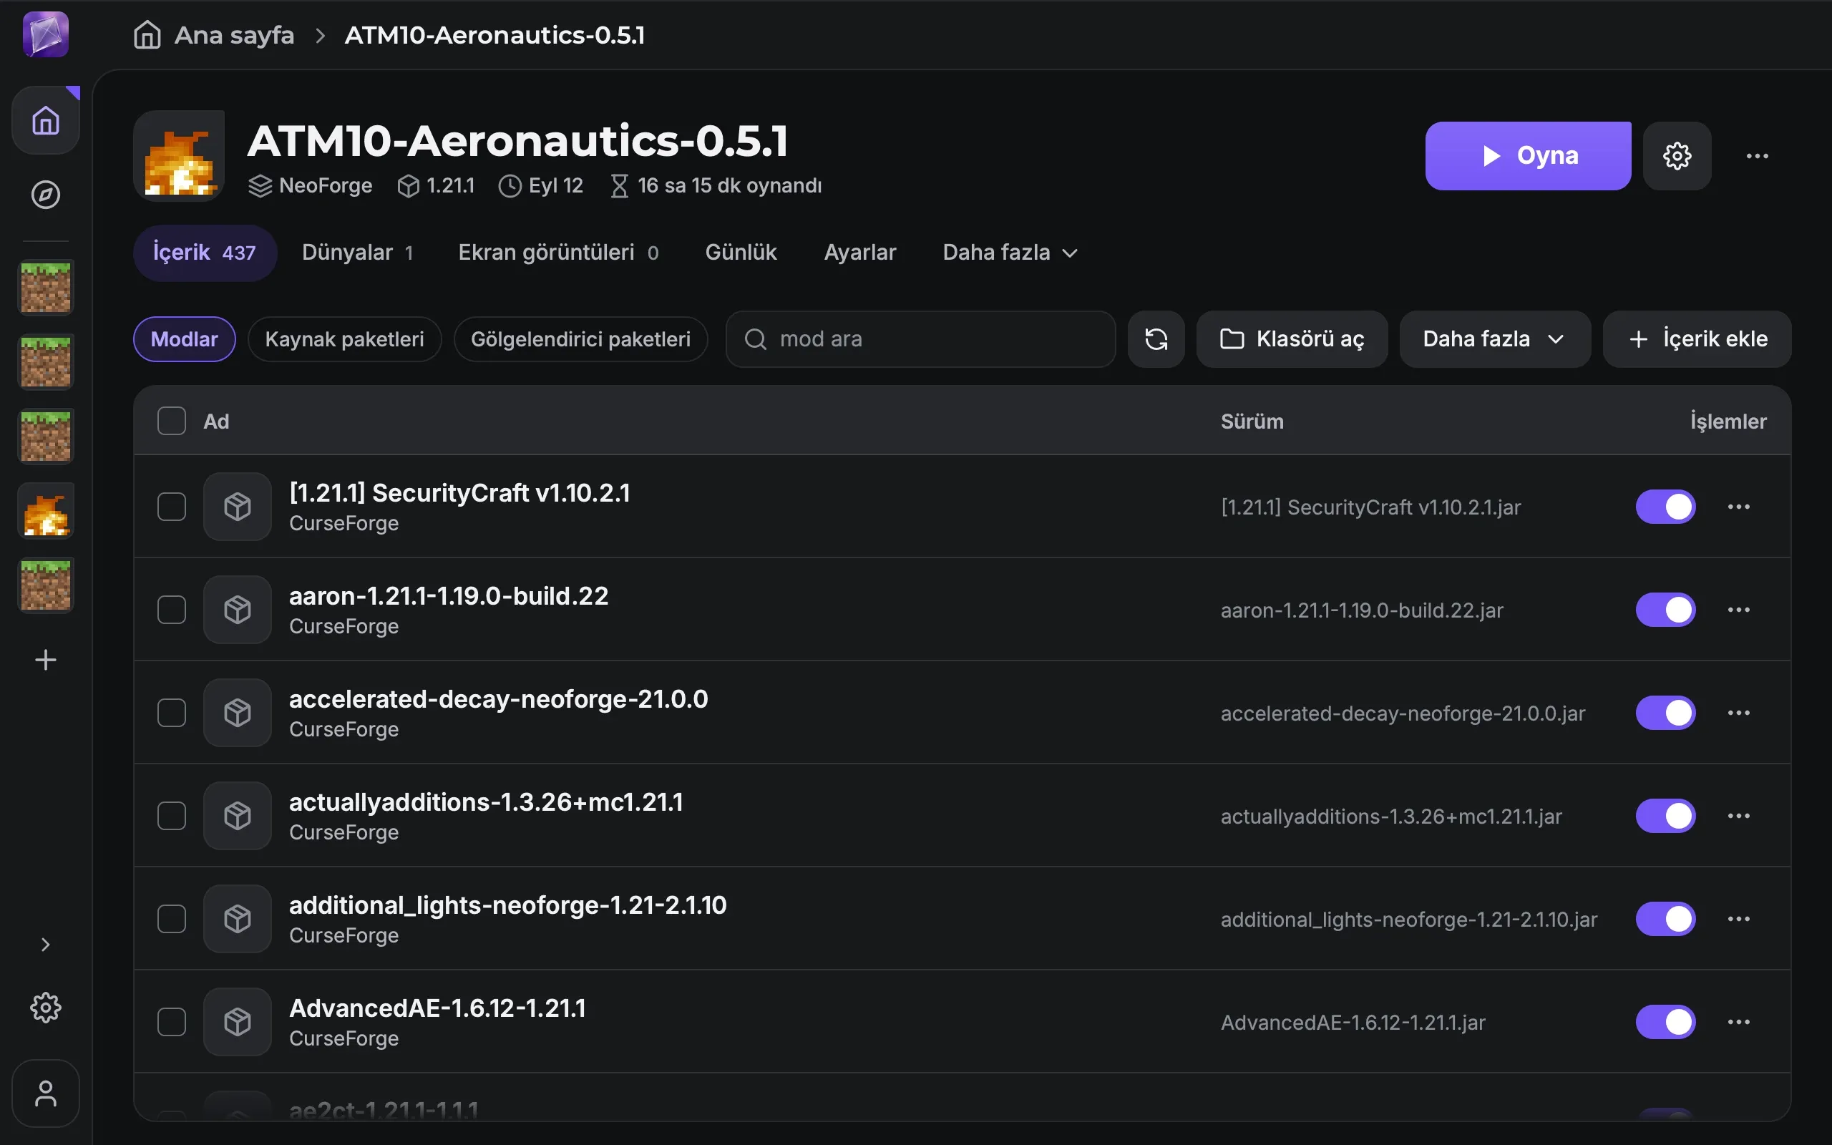Open the Discover compass icon in sidebar
Image resolution: width=1832 pixels, height=1145 pixels.
pos(45,195)
